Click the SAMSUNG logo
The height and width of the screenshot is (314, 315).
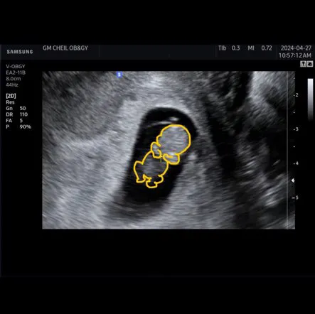click(20, 52)
